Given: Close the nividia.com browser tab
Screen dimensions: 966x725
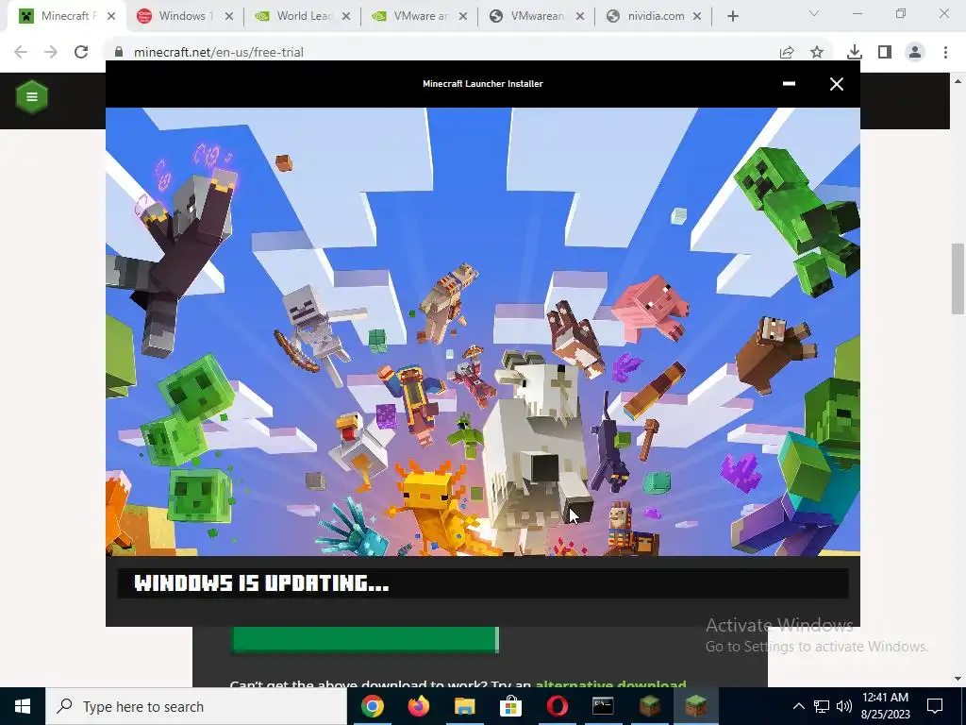Looking at the screenshot, I should pos(697,17).
